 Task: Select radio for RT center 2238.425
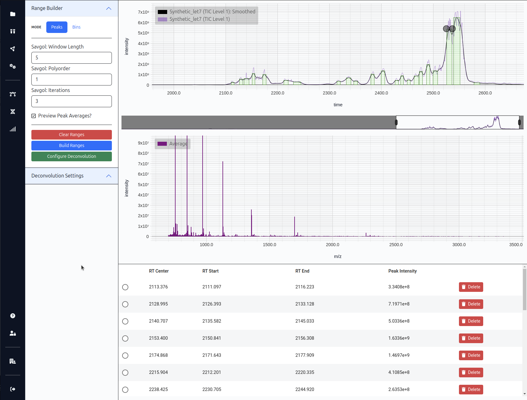(x=125, y=390)
